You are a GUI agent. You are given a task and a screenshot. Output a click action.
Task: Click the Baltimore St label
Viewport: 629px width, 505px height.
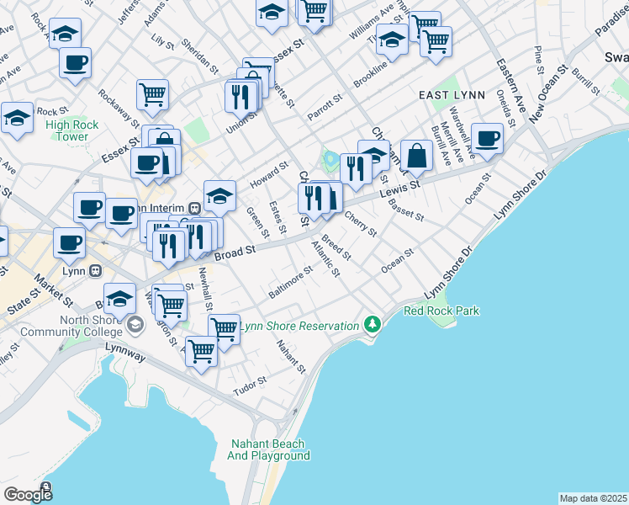(290, 282)
